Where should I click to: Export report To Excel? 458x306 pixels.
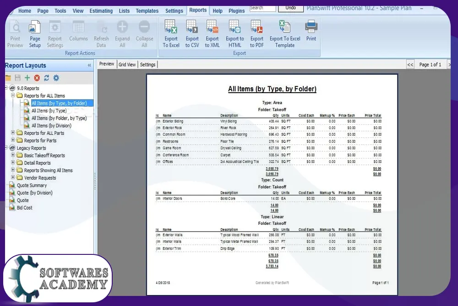171,34
